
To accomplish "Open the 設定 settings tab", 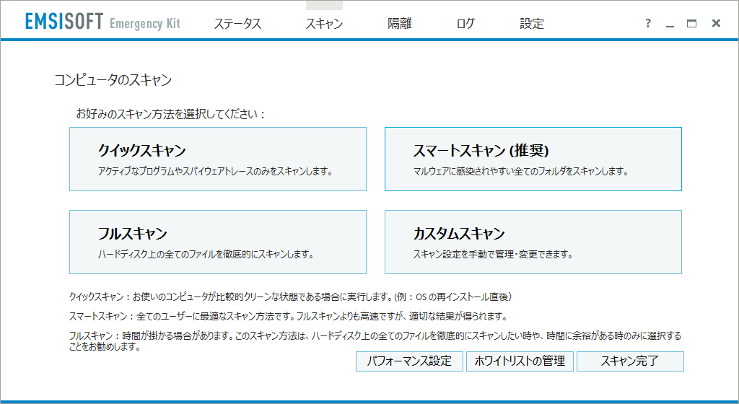I will [x=532, y=23].
